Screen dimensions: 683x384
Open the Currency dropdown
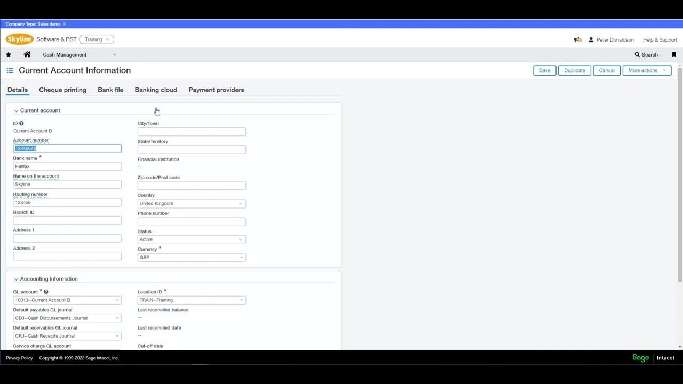tap(192, 258)
